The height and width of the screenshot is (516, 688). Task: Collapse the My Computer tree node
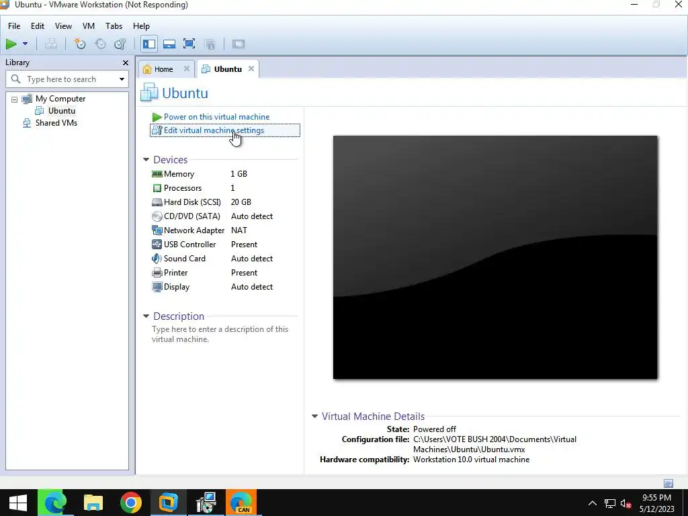pos(15,99)
